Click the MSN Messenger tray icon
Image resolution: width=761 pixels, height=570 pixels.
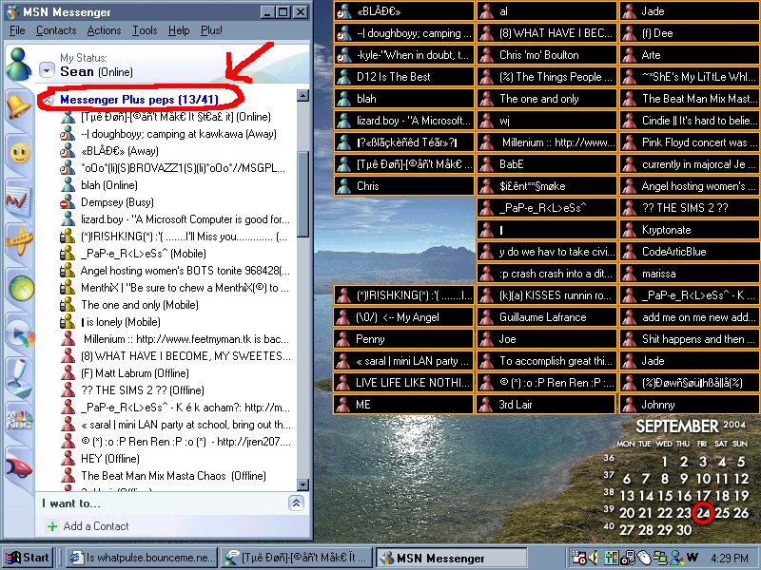click(676, 558)
